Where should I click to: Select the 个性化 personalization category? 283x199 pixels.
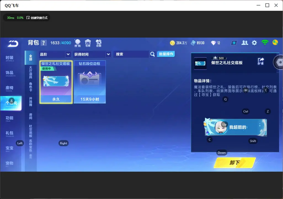point(11,103)
